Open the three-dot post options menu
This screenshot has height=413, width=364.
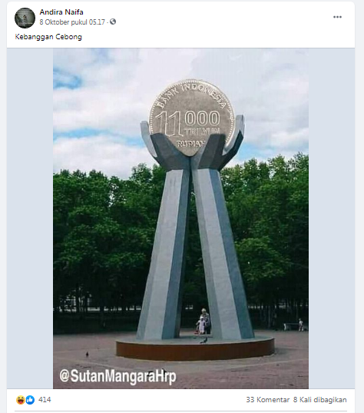(x=337, y=17)
